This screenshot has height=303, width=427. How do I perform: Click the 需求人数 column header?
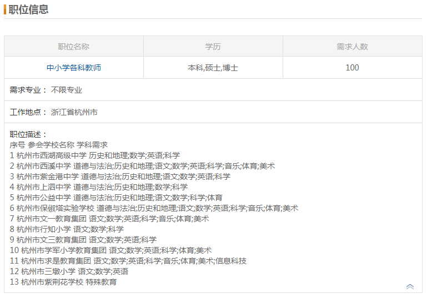353,47
